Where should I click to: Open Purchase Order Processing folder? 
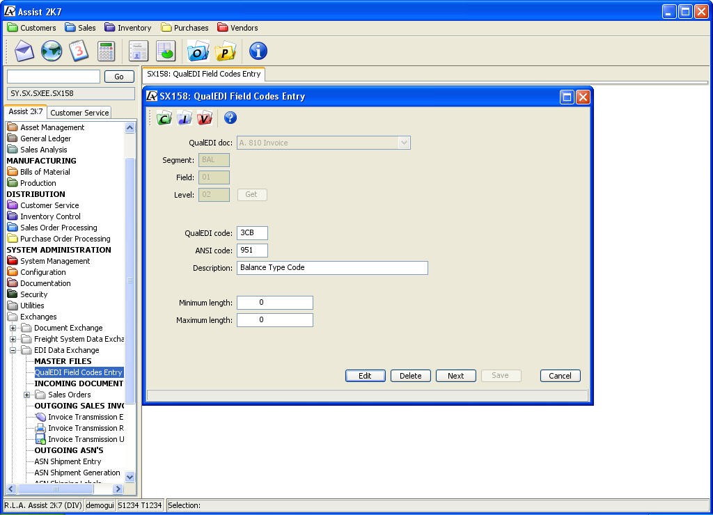(x=59, y=239)
